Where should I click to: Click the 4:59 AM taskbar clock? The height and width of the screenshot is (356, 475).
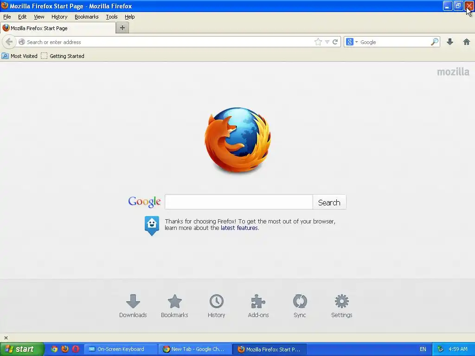click(458, 349)
